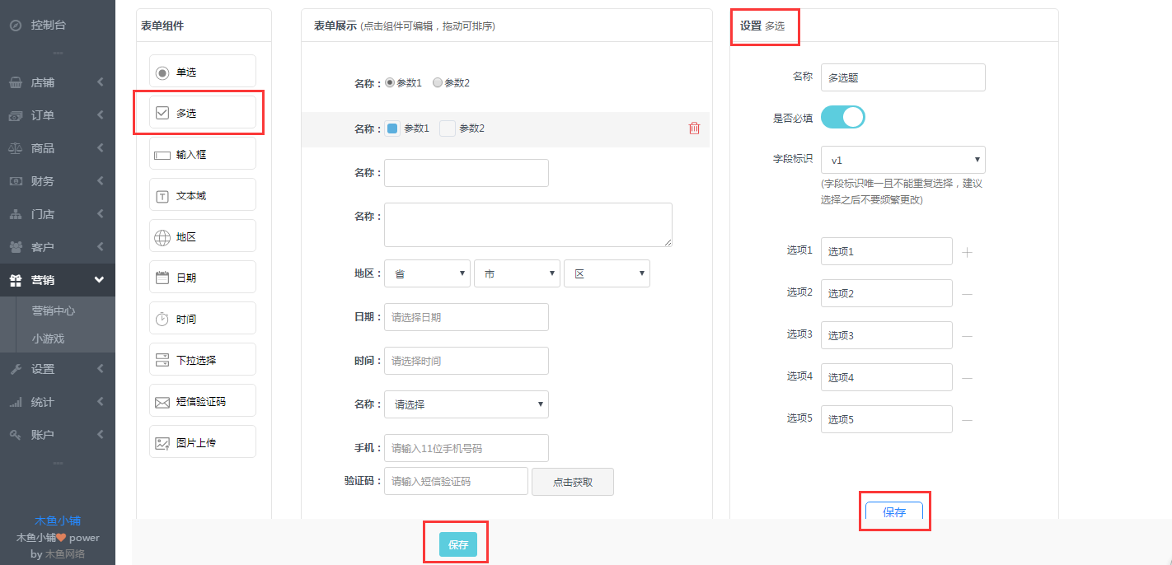The image size is (1172, 565).
Task: Add the 短信验证码 envelope component
Action: point(202,402)
